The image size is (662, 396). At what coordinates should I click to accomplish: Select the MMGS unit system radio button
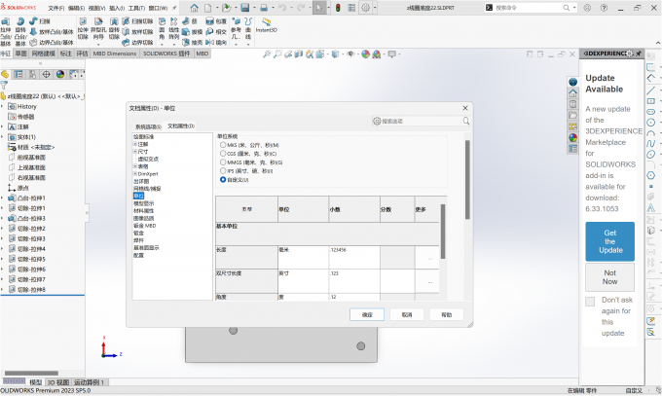click(x=223, y=162)
